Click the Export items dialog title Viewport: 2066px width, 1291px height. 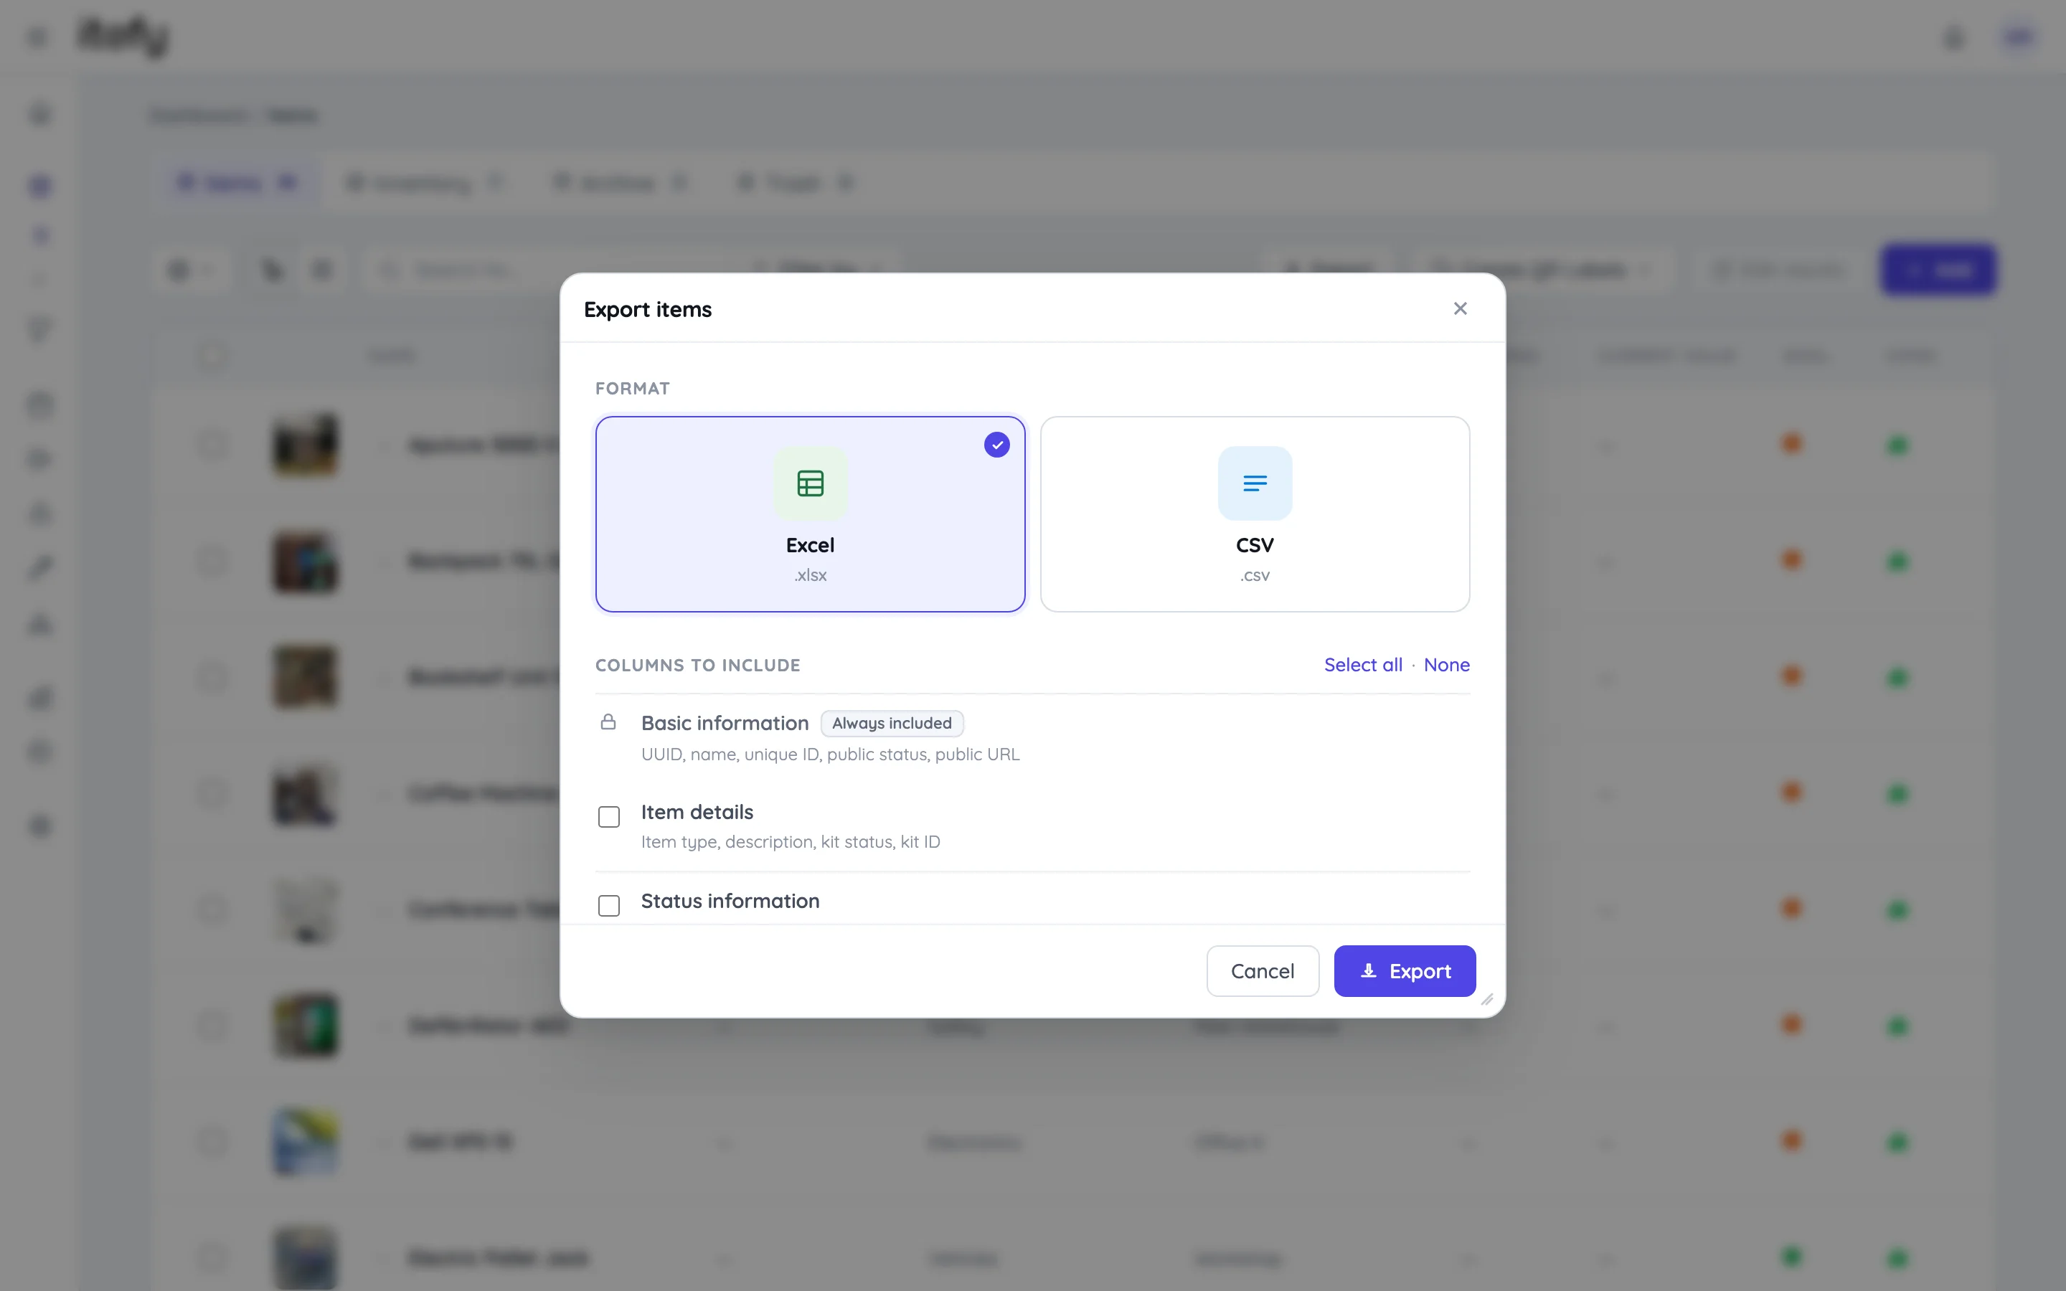coord(647,309)
